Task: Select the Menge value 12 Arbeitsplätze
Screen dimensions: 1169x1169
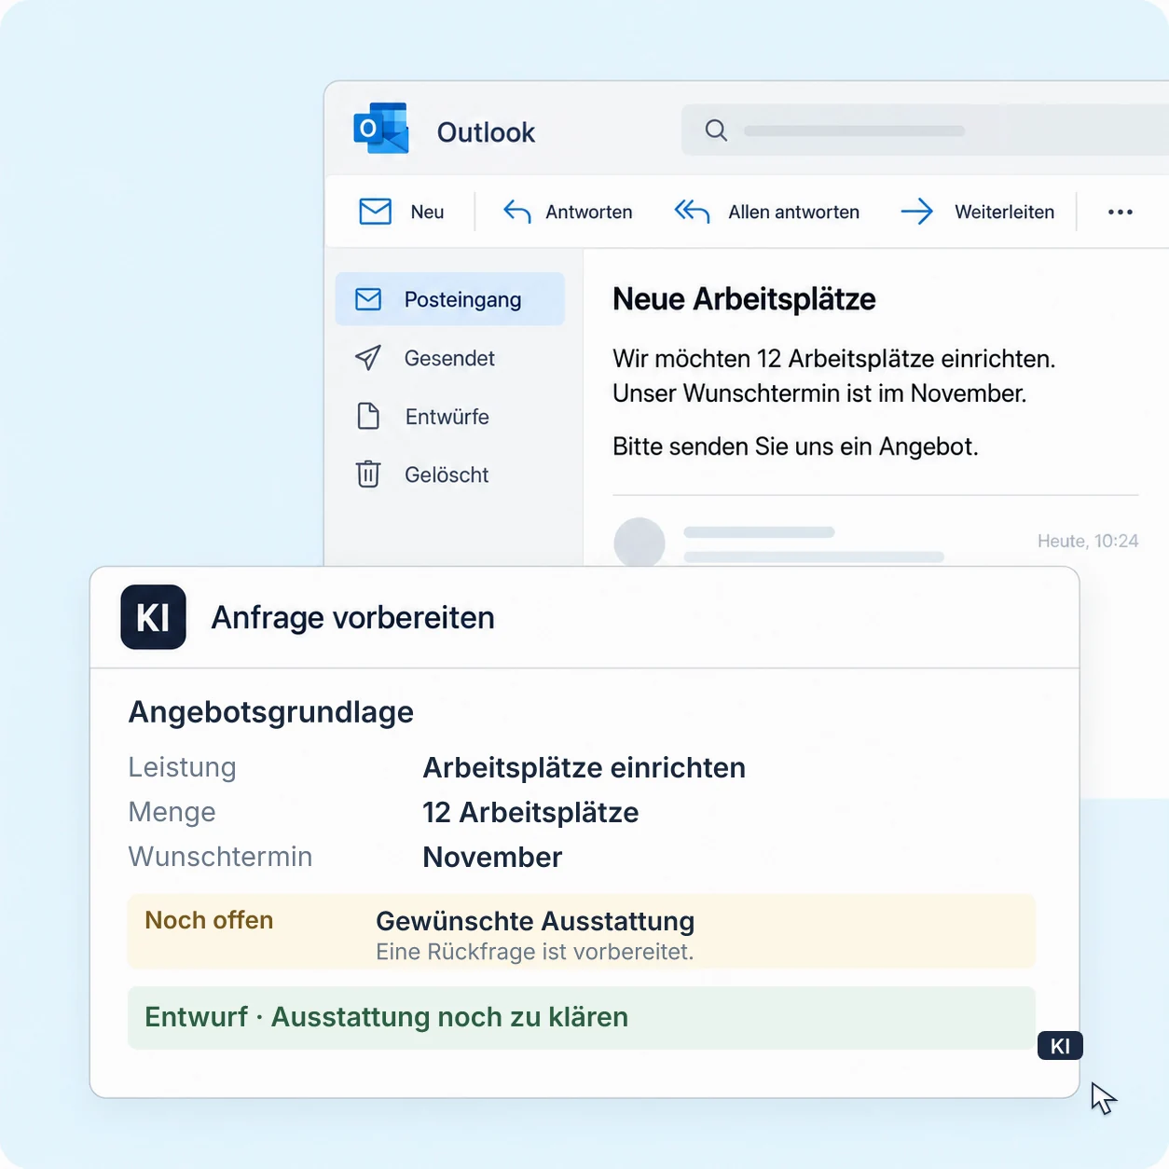Action: pyautogui.click(x=530, y=812)
